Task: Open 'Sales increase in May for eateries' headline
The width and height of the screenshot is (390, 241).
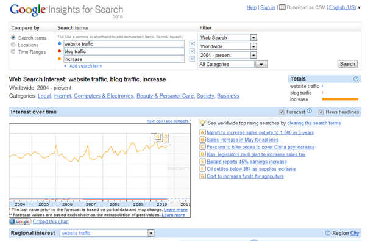Action: 243,140
